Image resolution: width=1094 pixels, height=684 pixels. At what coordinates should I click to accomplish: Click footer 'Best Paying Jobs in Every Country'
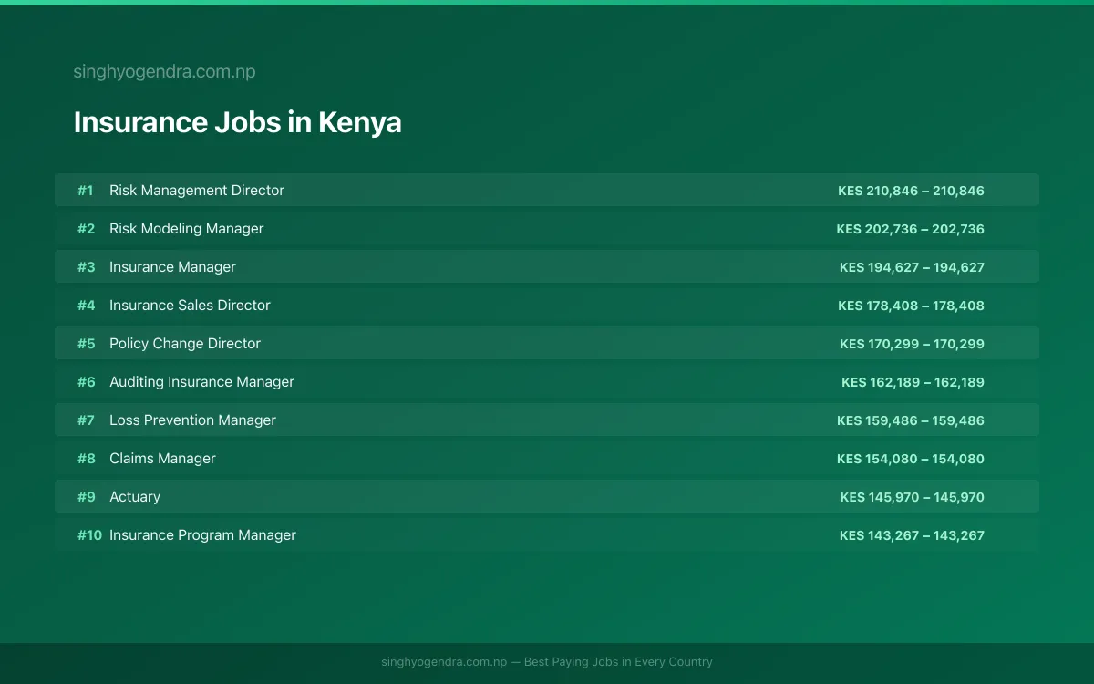(618, 662)
